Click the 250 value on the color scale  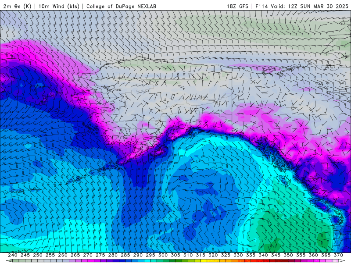(x=38, y=255)
